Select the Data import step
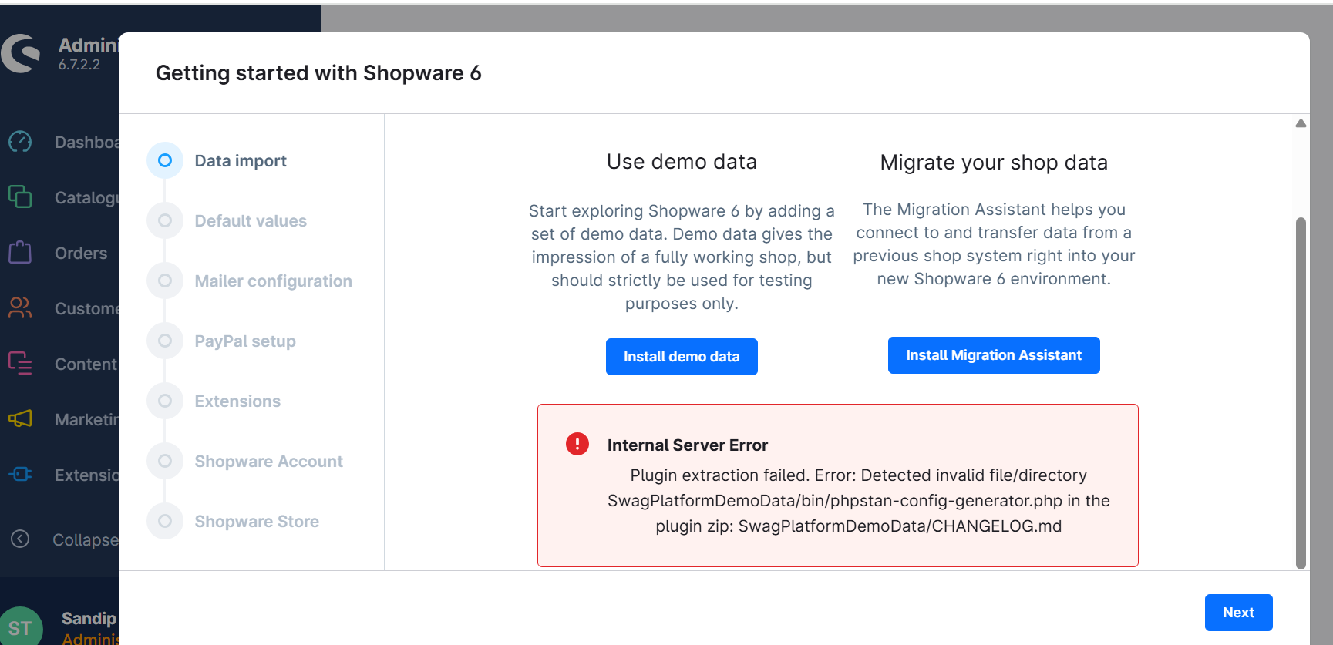The image size is (1333, 645). tap(240, 161)
